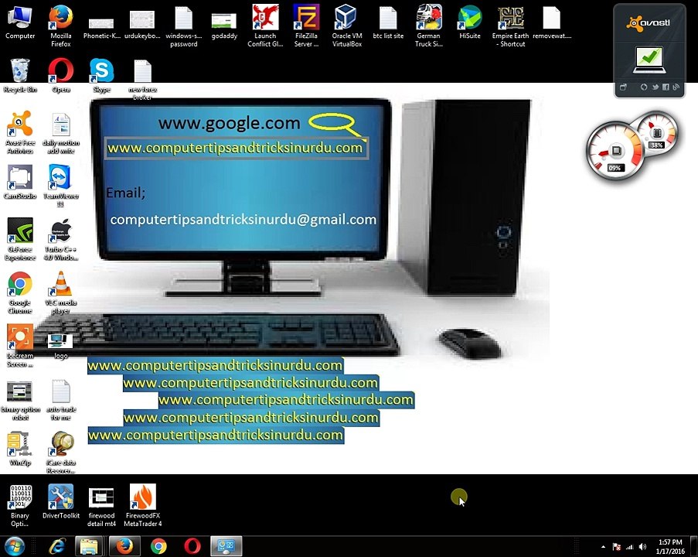
Task: Switch to the last taskbar app beside Opera
Action: tap(226, 546)
